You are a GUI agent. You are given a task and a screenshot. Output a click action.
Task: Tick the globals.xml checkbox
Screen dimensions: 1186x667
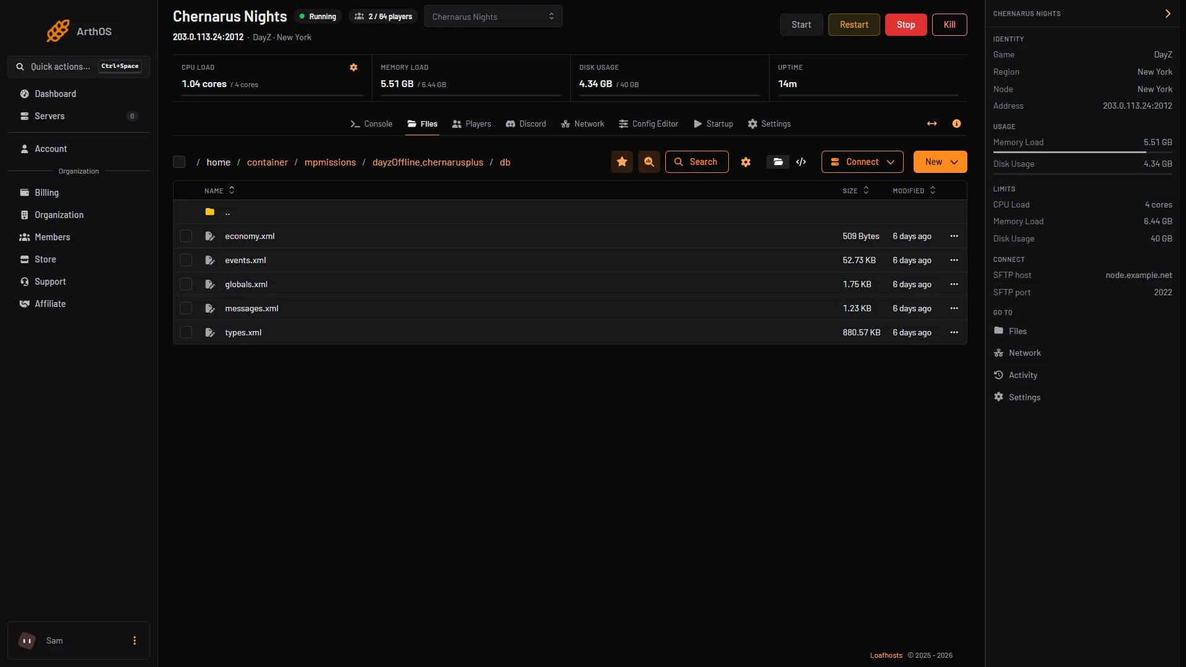click(x=186, y=284)
